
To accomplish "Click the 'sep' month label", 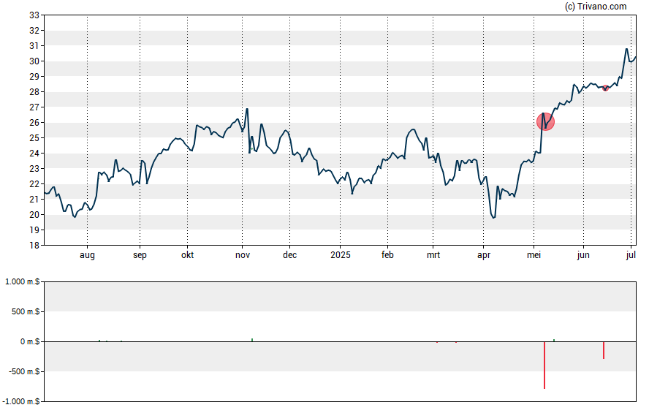I will [x=140, y=255].
